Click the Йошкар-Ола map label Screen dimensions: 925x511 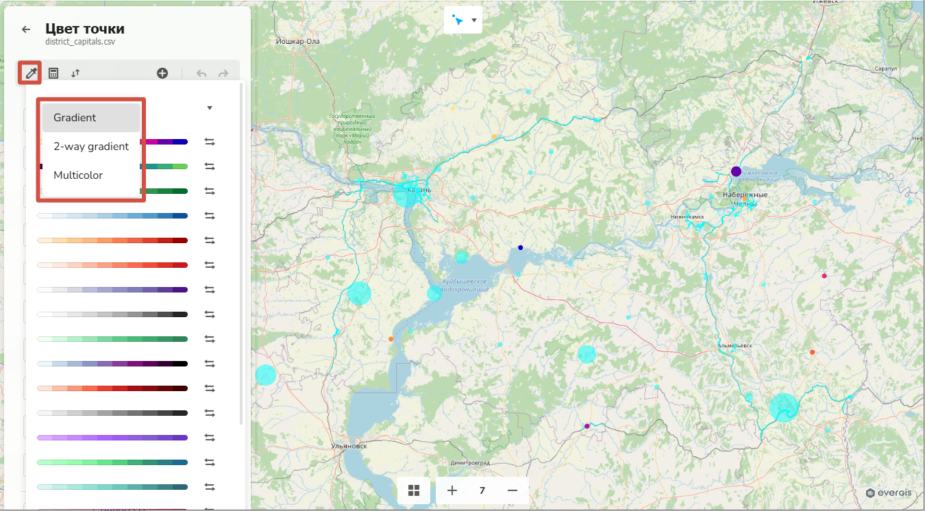[x=298, y=41]
